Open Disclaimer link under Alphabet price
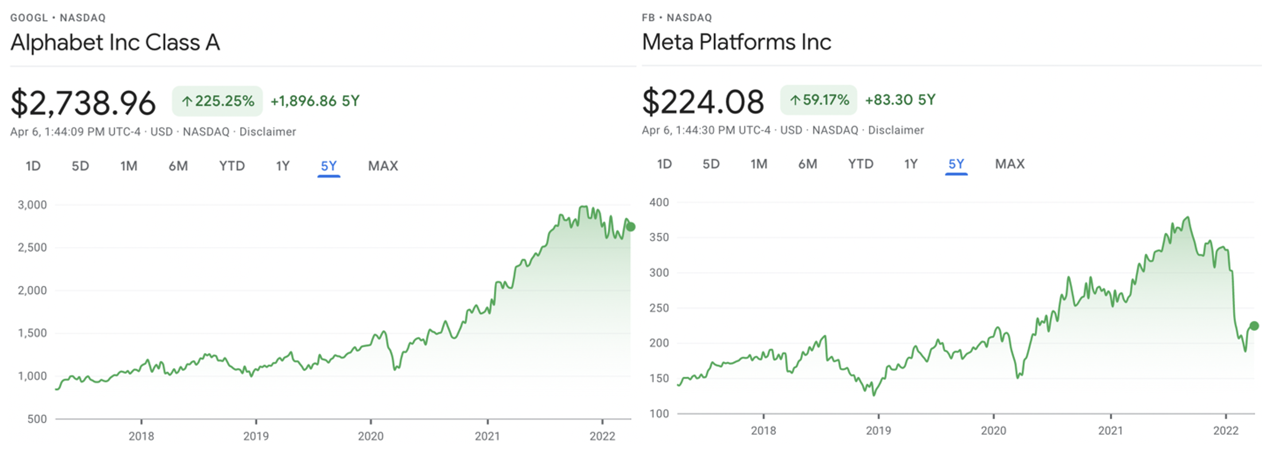The height and width of the screenshot is (453, 1273). [x=268, y=132]
